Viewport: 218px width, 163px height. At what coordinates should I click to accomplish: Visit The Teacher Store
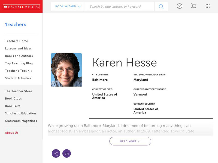[x=19, y=91]
